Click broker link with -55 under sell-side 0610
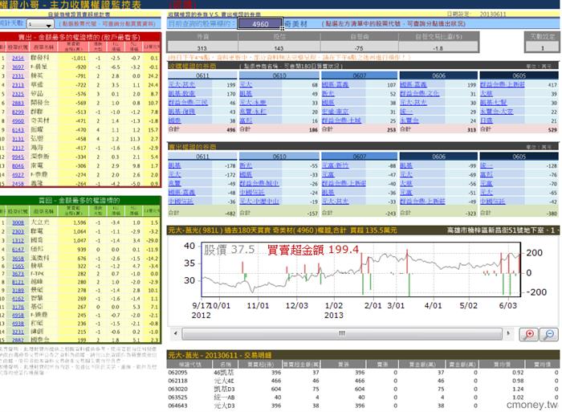Screen dimensions: 562x412 (246, 165)
